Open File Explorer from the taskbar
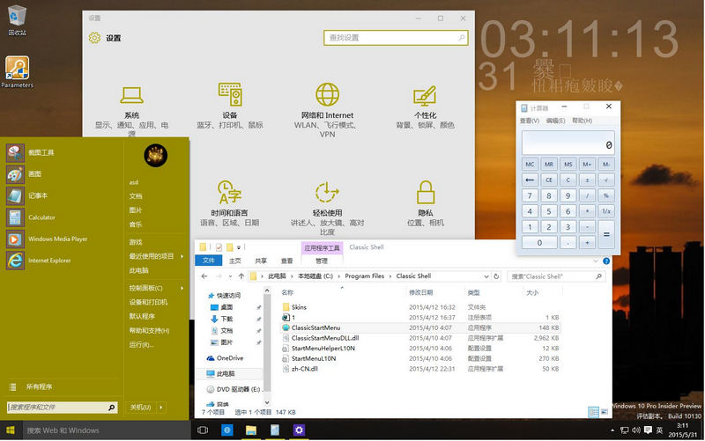The width and height of the screenshot is (705, 441). click(251, 430)
